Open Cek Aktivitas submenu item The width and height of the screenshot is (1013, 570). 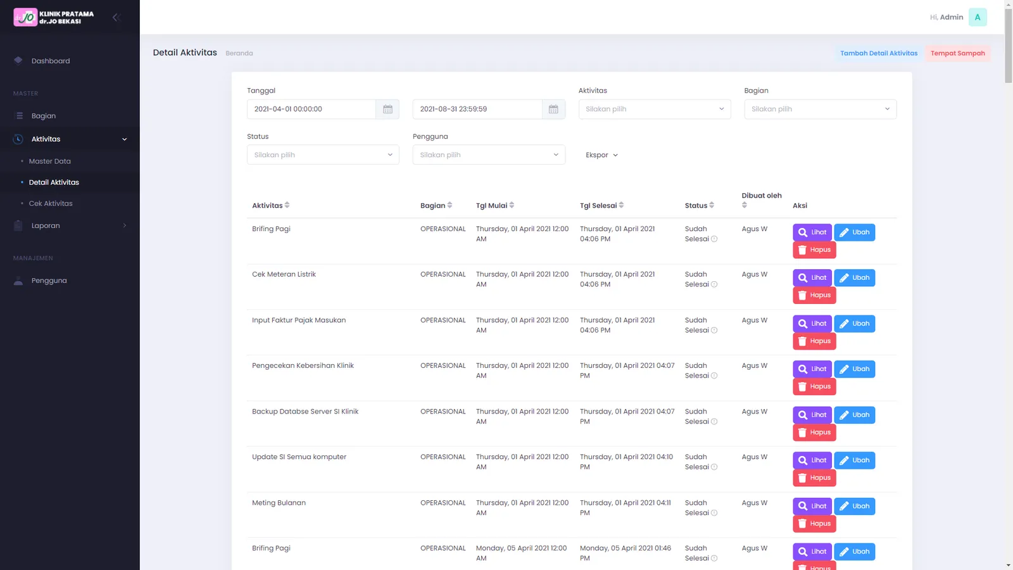click(x=51, y=203)
